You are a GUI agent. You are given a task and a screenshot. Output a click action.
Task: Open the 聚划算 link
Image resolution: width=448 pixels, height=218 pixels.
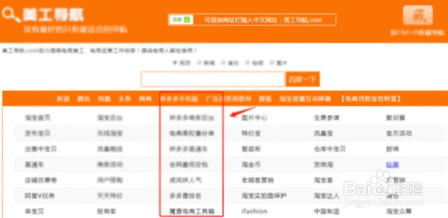396,118
